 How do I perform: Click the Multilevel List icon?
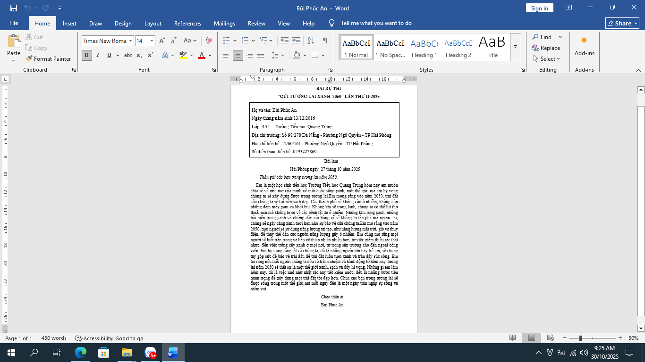(263, 41)
